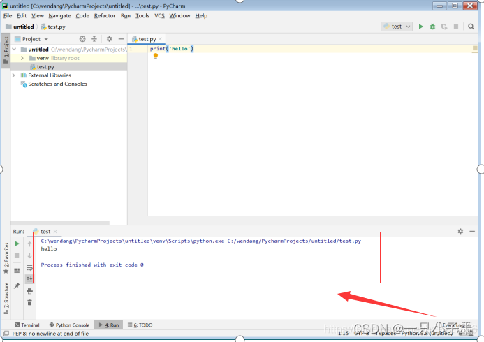This screenshot has width=484, height=342.
Task: Open the 2: Favorites side tab
Action: coord(6,258)
